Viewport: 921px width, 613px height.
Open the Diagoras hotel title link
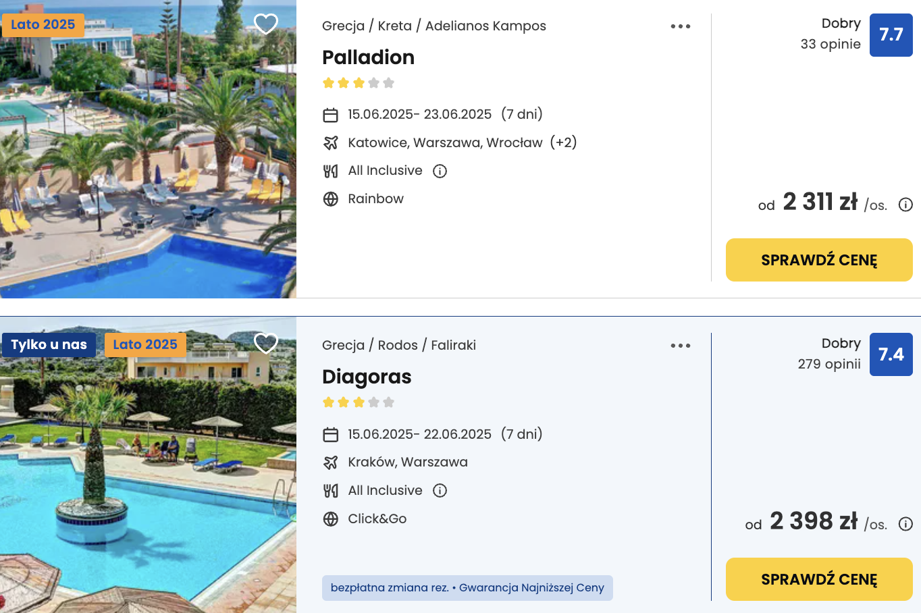(x=367, y=377)
